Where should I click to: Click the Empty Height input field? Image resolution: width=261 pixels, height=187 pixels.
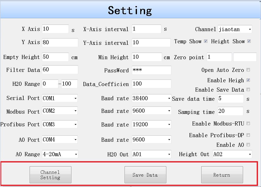[x=55, y=57]
